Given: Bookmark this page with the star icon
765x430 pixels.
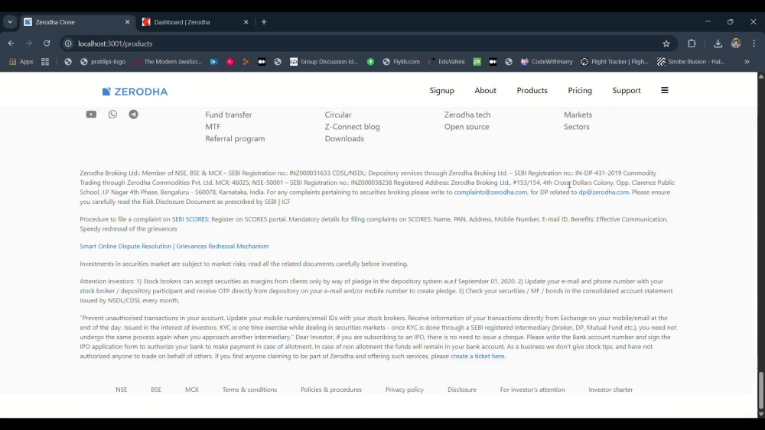Looking at the screenshot, I should click(x=666, y=44).
